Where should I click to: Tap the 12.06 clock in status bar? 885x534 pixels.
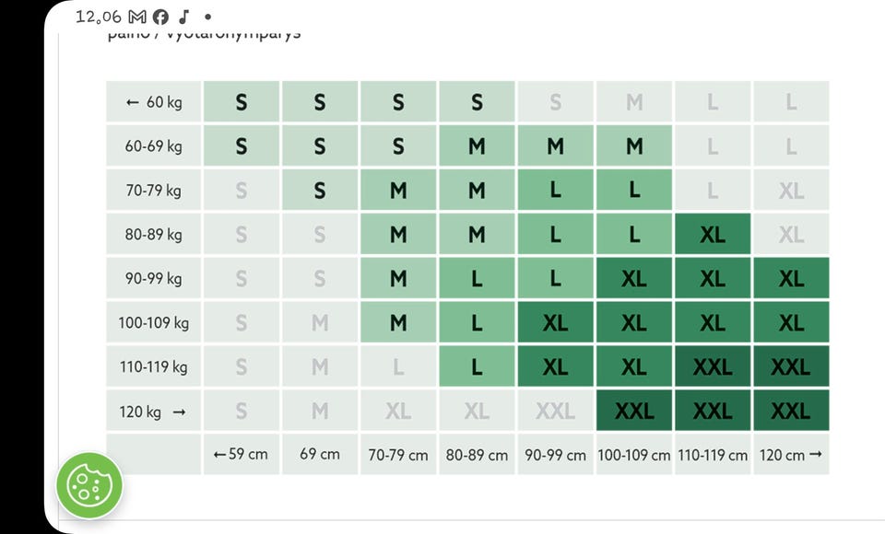99,17
